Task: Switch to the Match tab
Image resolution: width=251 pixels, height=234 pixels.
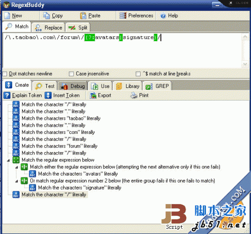Action: coord(17,26)
